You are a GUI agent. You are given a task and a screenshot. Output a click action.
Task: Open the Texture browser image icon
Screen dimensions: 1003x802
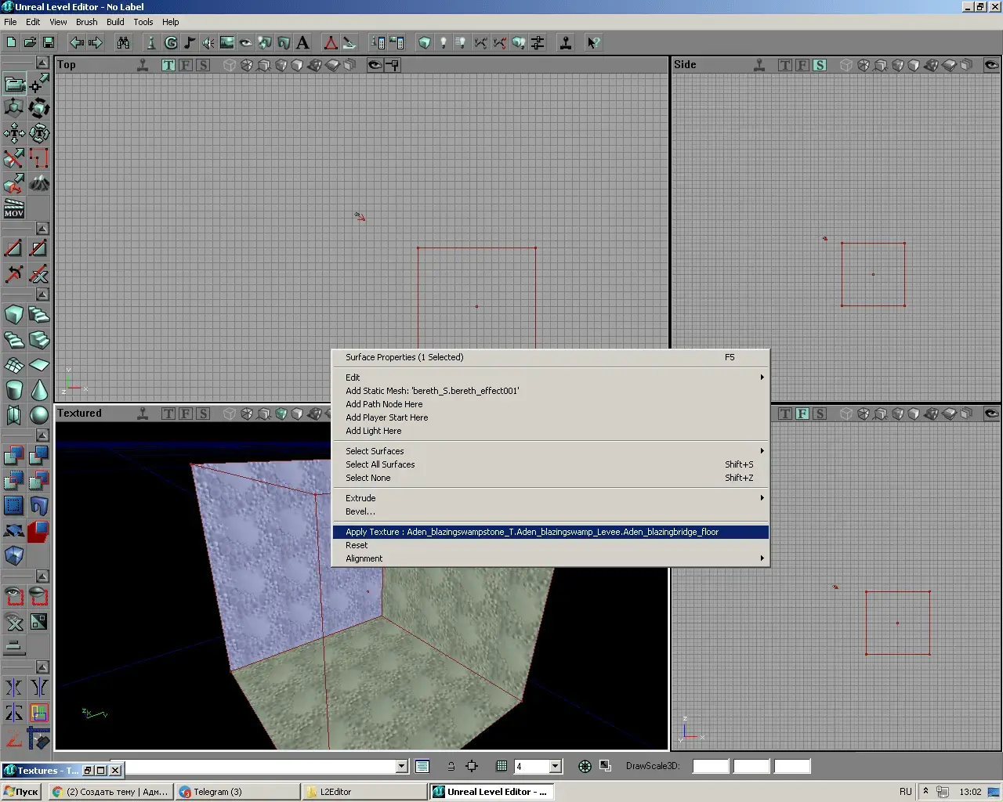tap(227, 42)
